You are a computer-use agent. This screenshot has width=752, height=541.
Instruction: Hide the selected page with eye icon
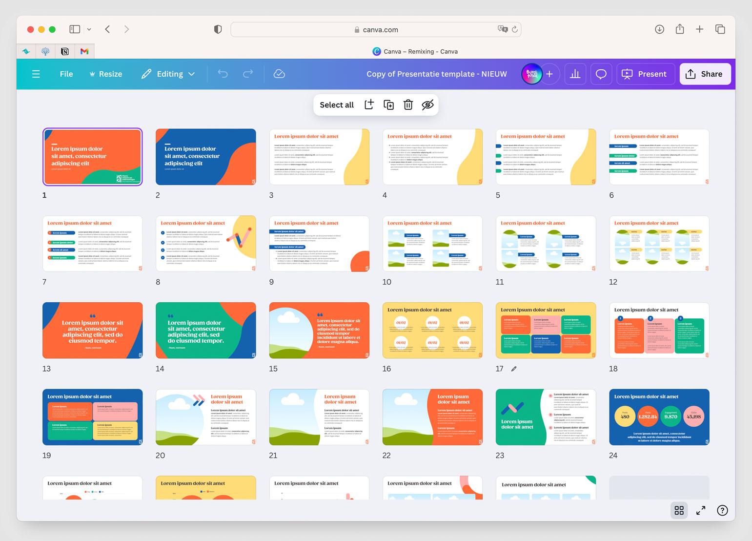(427, 104)
